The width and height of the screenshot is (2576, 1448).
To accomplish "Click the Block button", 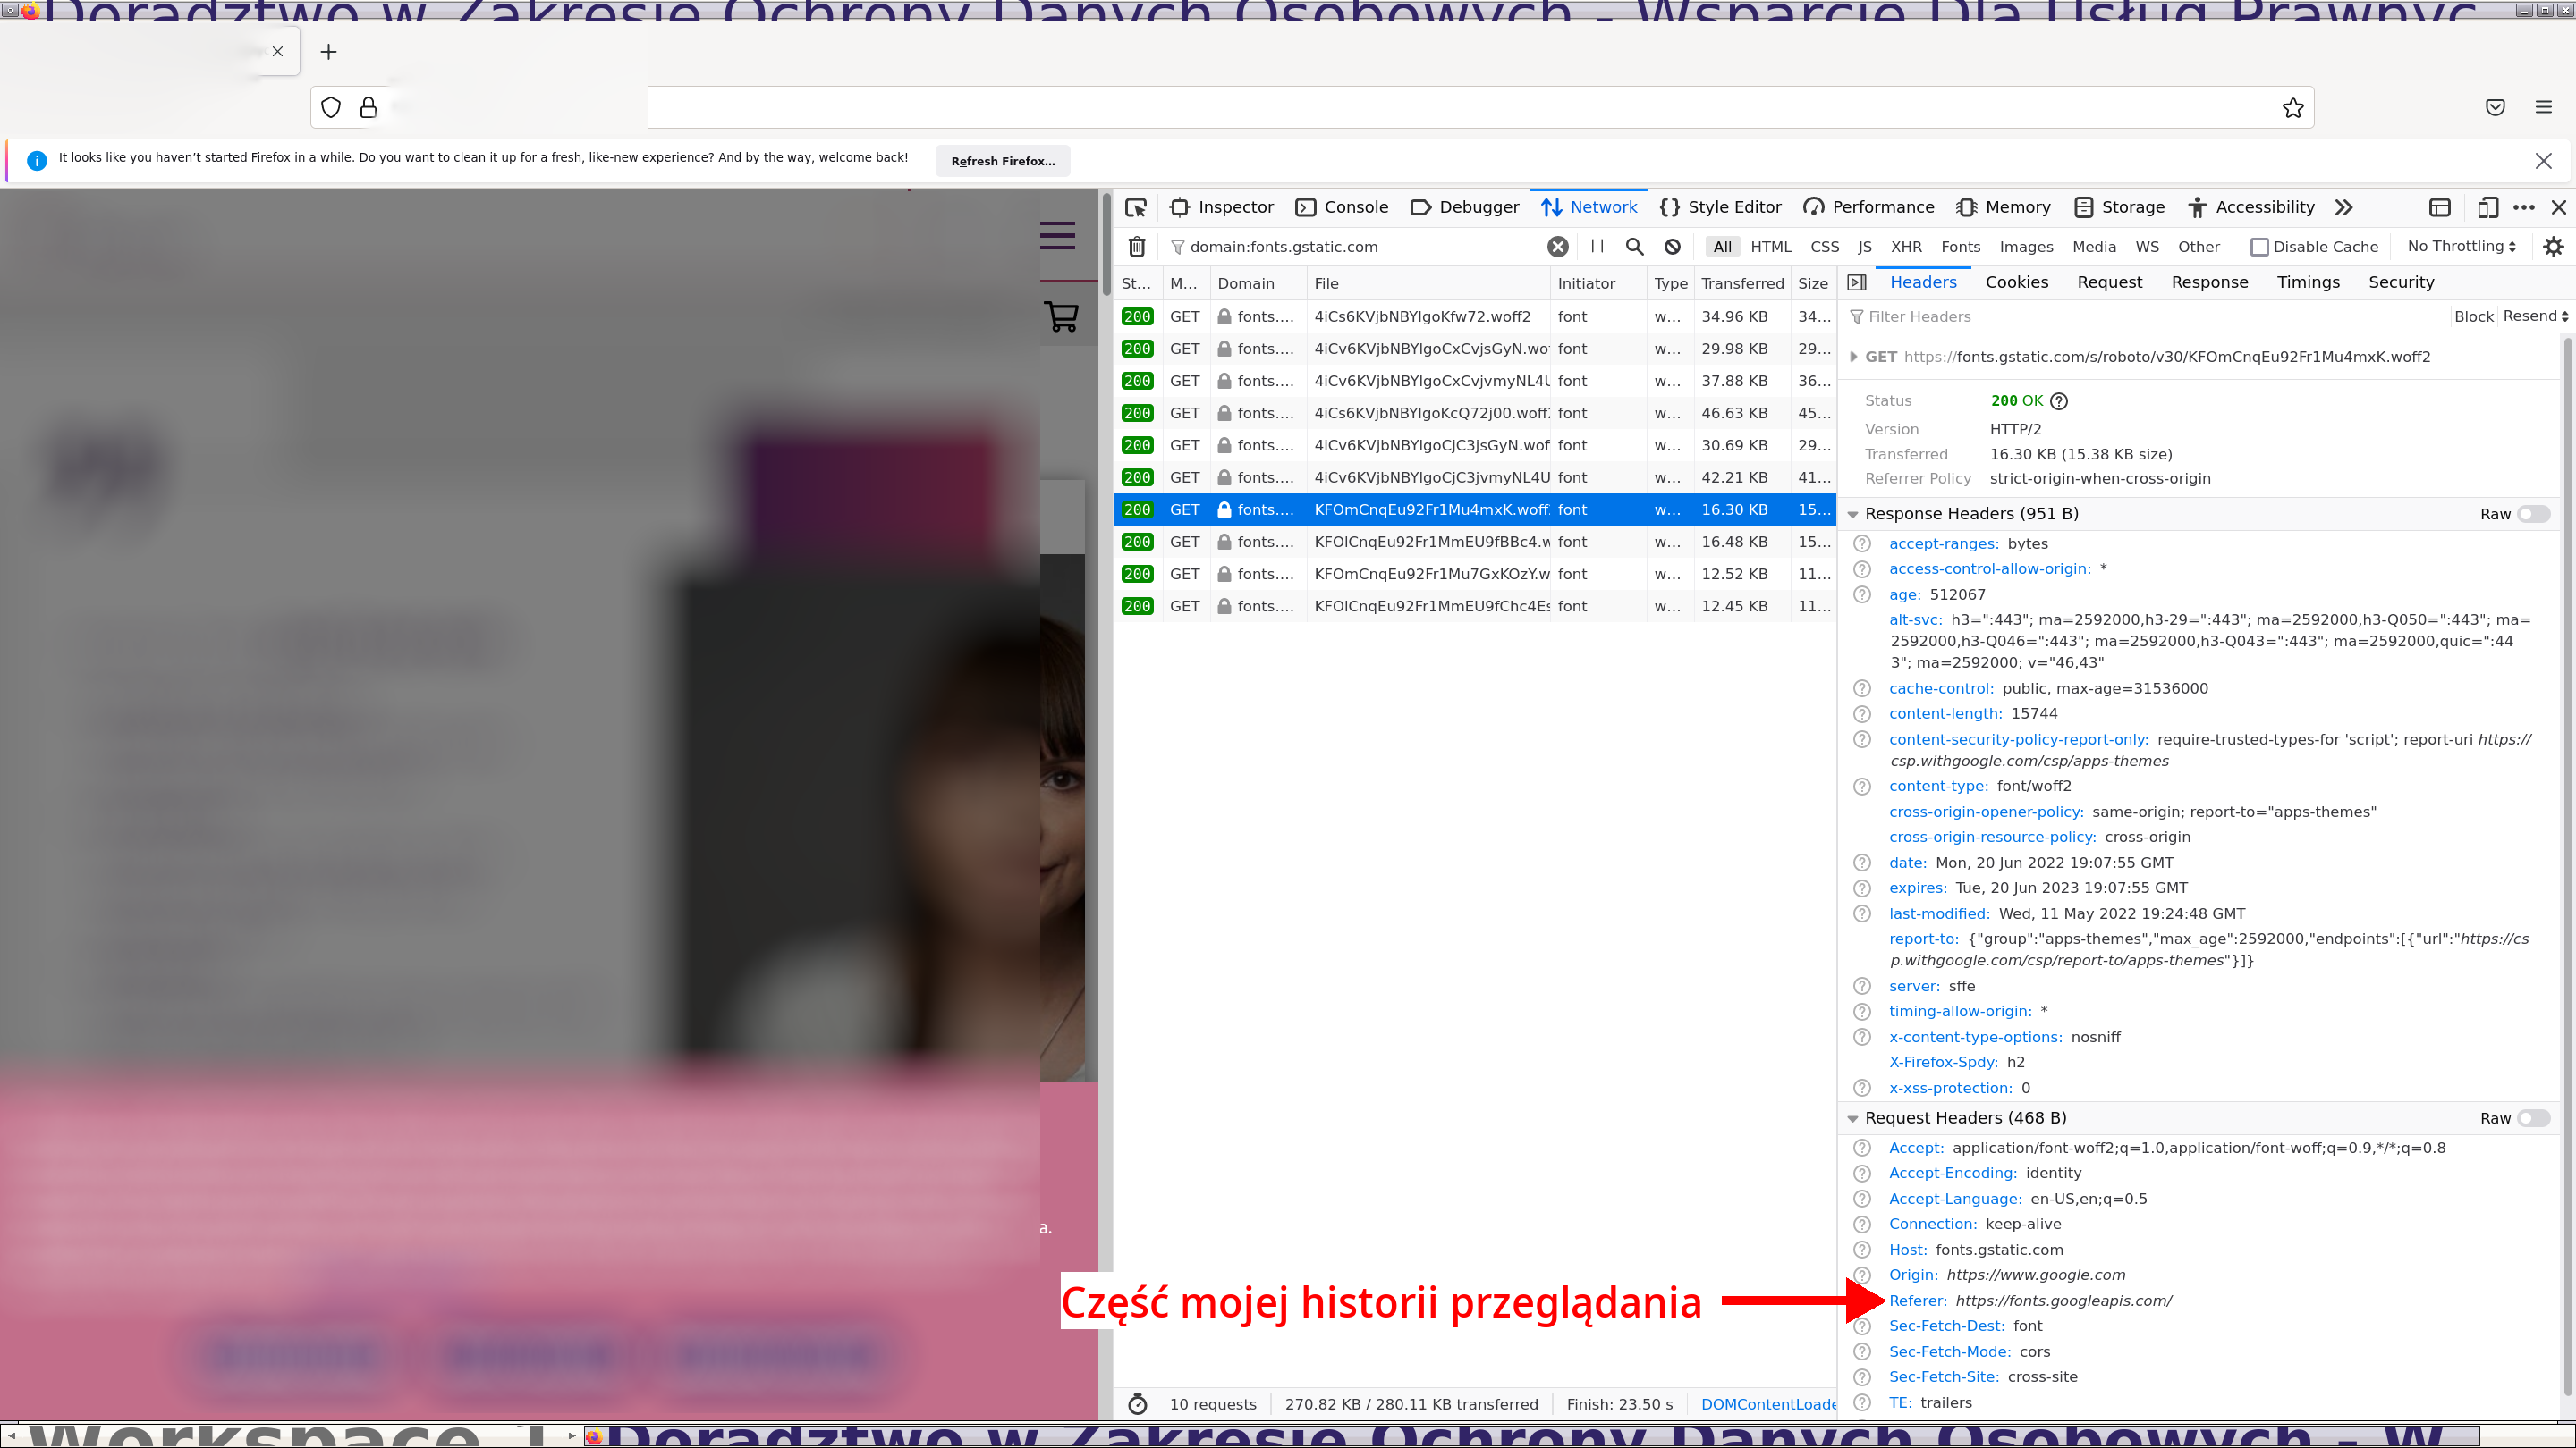I will (2473, 316).
